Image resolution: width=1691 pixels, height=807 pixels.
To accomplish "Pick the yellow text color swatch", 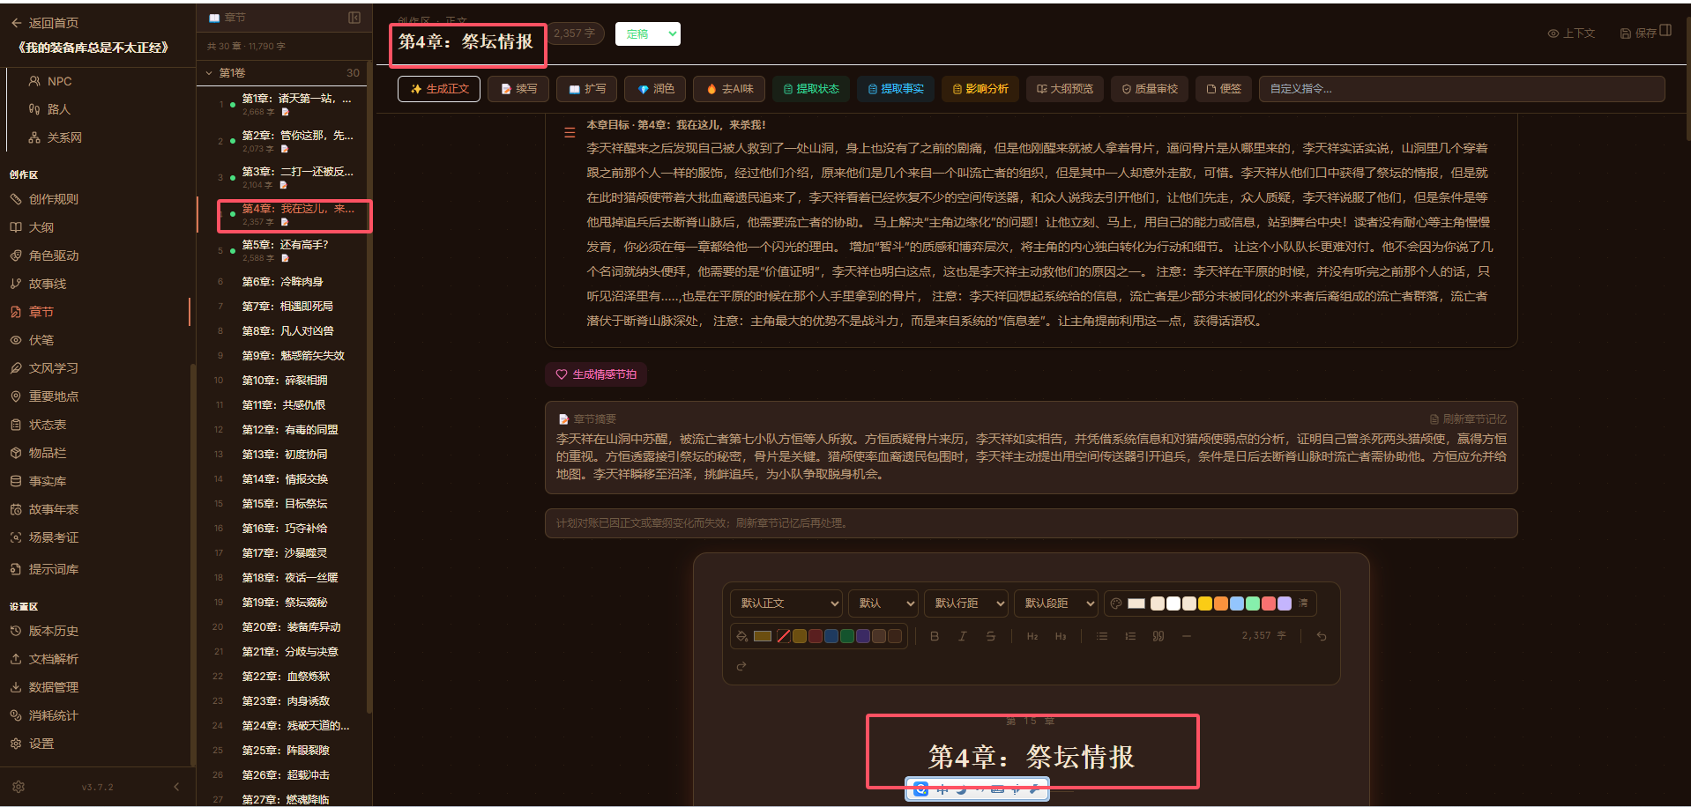I will click(1205, 603).
